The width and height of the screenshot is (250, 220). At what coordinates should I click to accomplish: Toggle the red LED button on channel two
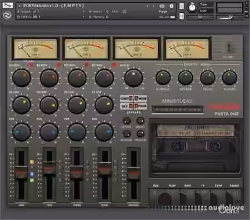click(x=59, y=65)
